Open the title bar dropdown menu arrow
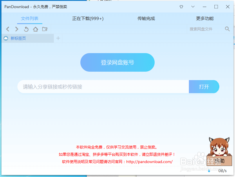The height and width of the screenshot is (177, 235). [193, 7]
